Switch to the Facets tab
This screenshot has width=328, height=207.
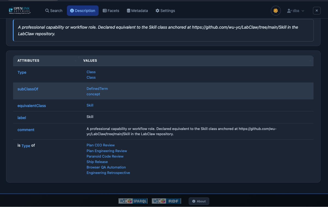pos(111,11)
